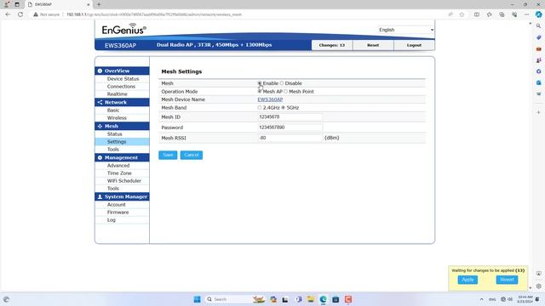Click the Mesh RSSI input field
Viewport: 545px width, 306px height.
pos(290,138)
